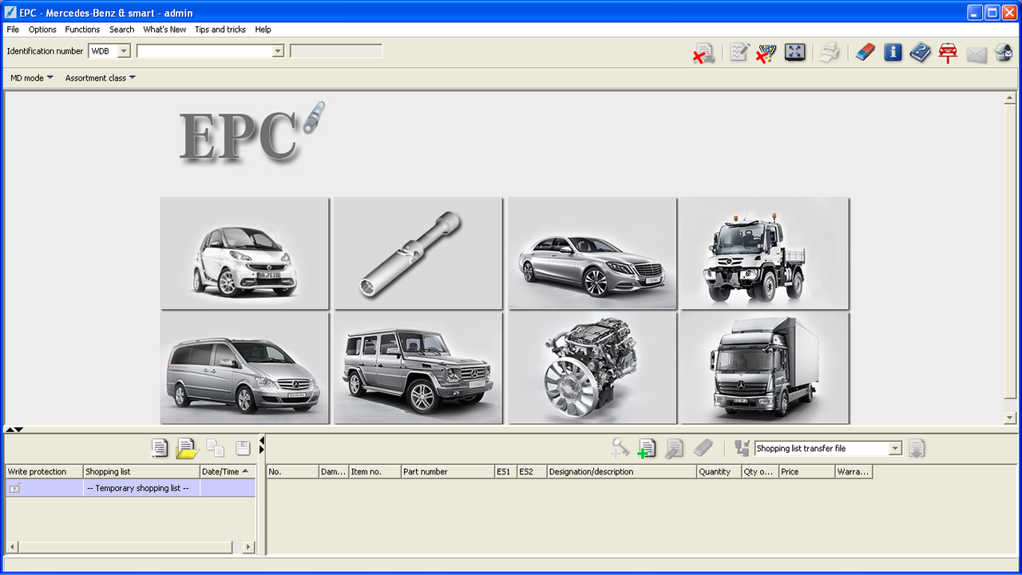Open the Help menu

point(263,30)
